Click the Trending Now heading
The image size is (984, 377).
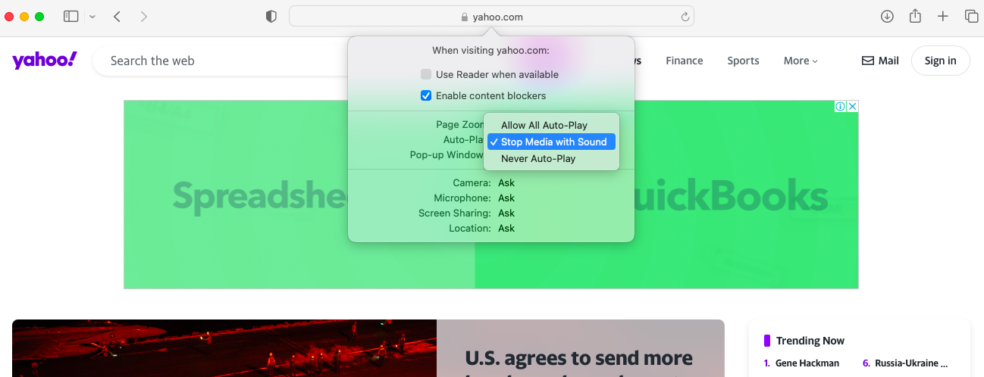coord(810,341)
